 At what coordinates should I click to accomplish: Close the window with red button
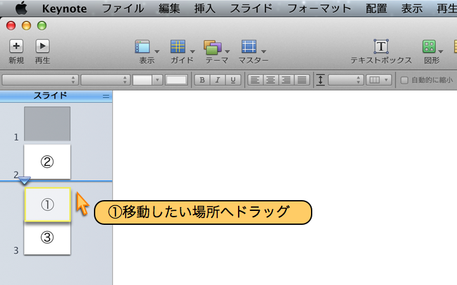pos(11,25)
